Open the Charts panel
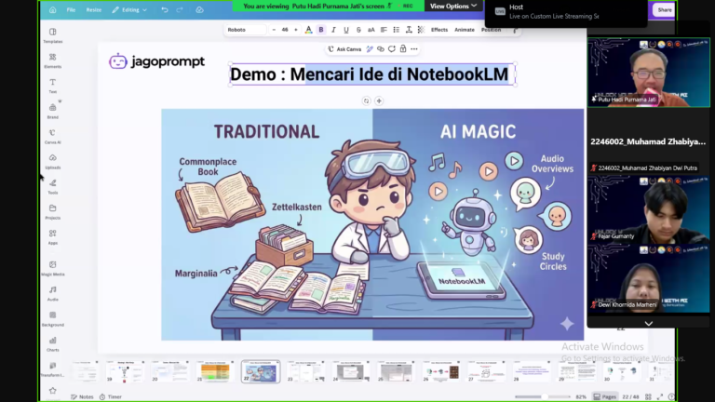715x402 pixels. 53,344
